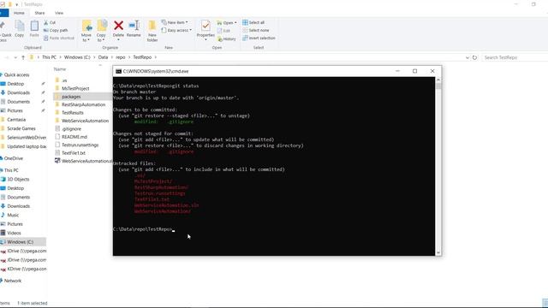Click the Cut command
Viewport: 548px width, 308px height.
50,22
